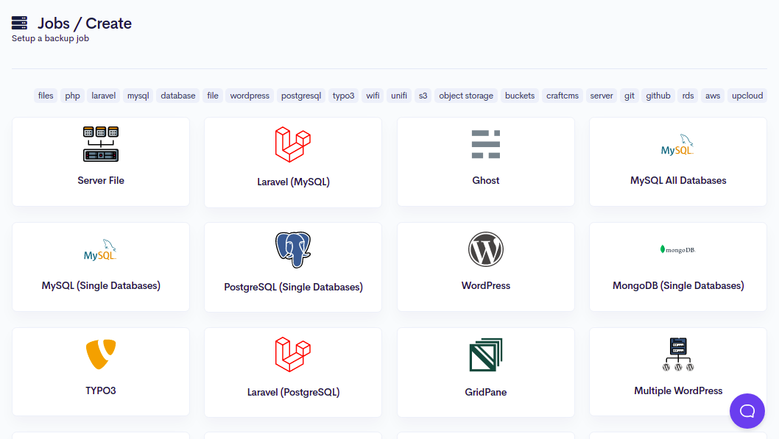Click the Laravel (MySQL) label
The width and height of the screenshot is (779, 439).
tap(293, 182)
